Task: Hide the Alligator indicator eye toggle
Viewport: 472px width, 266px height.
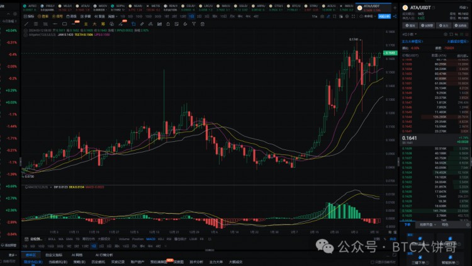Action: [x=26, y=35]
